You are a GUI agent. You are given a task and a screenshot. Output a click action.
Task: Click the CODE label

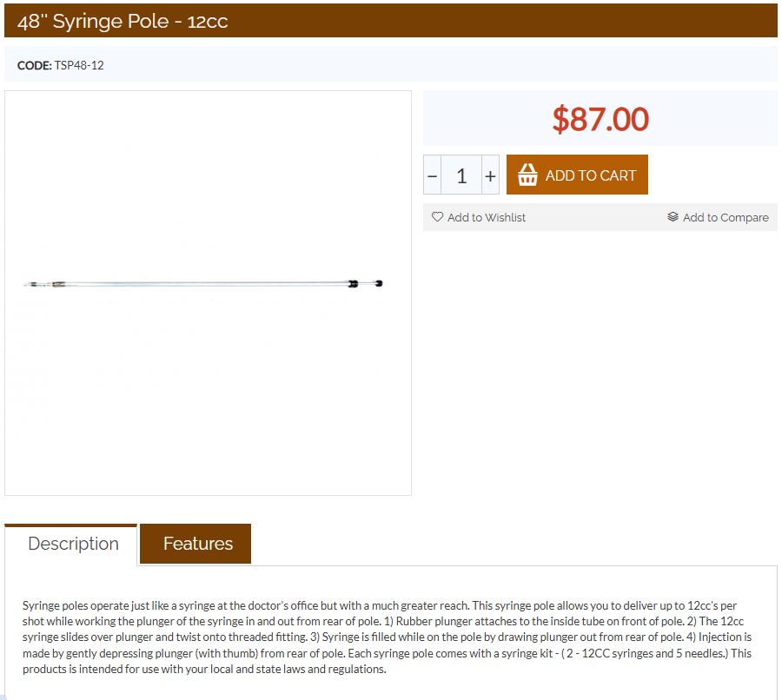(34, 65)
